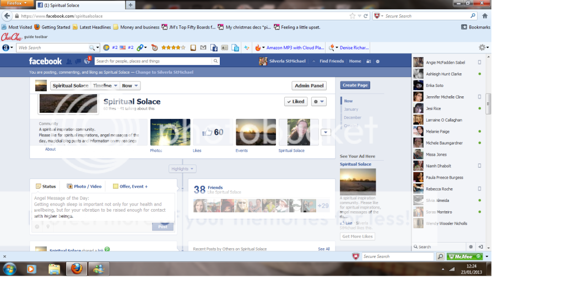Open the Highlights filter dropdown
Screen dimensions: 563x291
tap(182, 169)
